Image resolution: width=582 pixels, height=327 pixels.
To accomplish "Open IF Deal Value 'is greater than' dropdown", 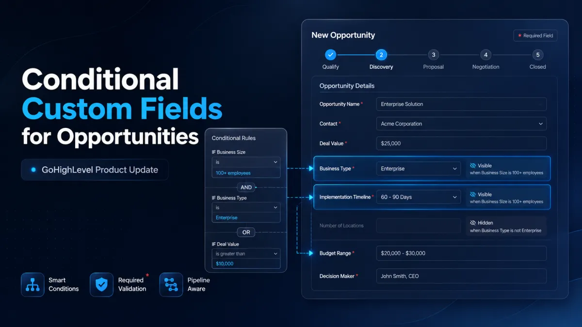I will tap(246, 253).
